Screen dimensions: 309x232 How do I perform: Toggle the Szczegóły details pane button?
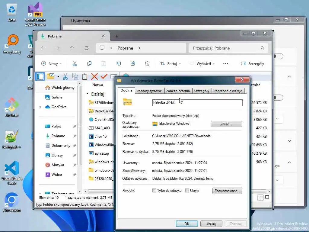point(253,63)
